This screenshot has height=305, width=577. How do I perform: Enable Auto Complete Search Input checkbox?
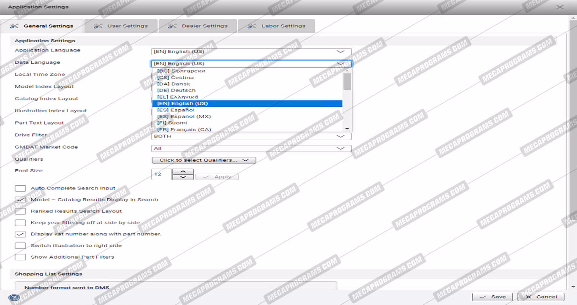(x=20, y=188)
